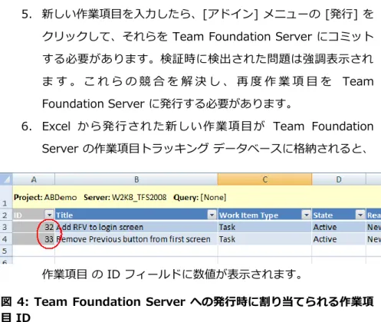This screenshot has width=381, height=322.
Task: Select row 1 header
Action: 6,197
